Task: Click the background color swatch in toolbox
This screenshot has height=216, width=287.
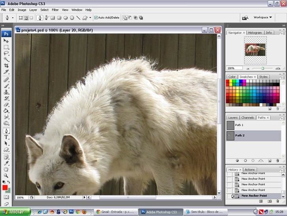Action: coord(9,191)
